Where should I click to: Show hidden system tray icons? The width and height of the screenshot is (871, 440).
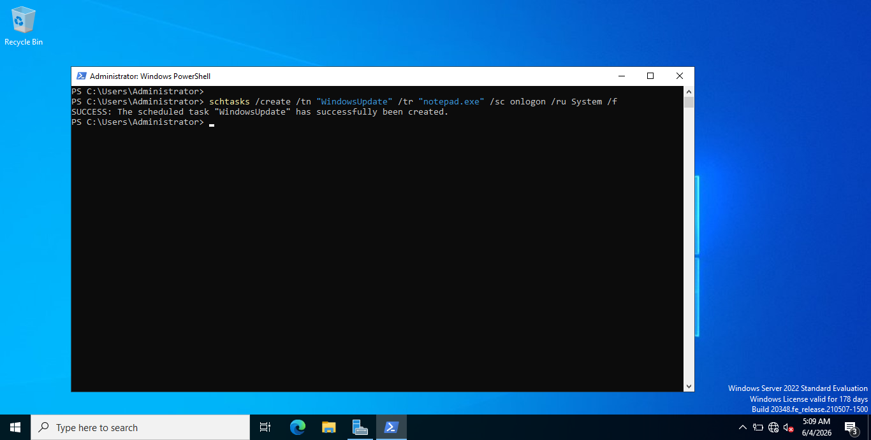coord(742,427)
